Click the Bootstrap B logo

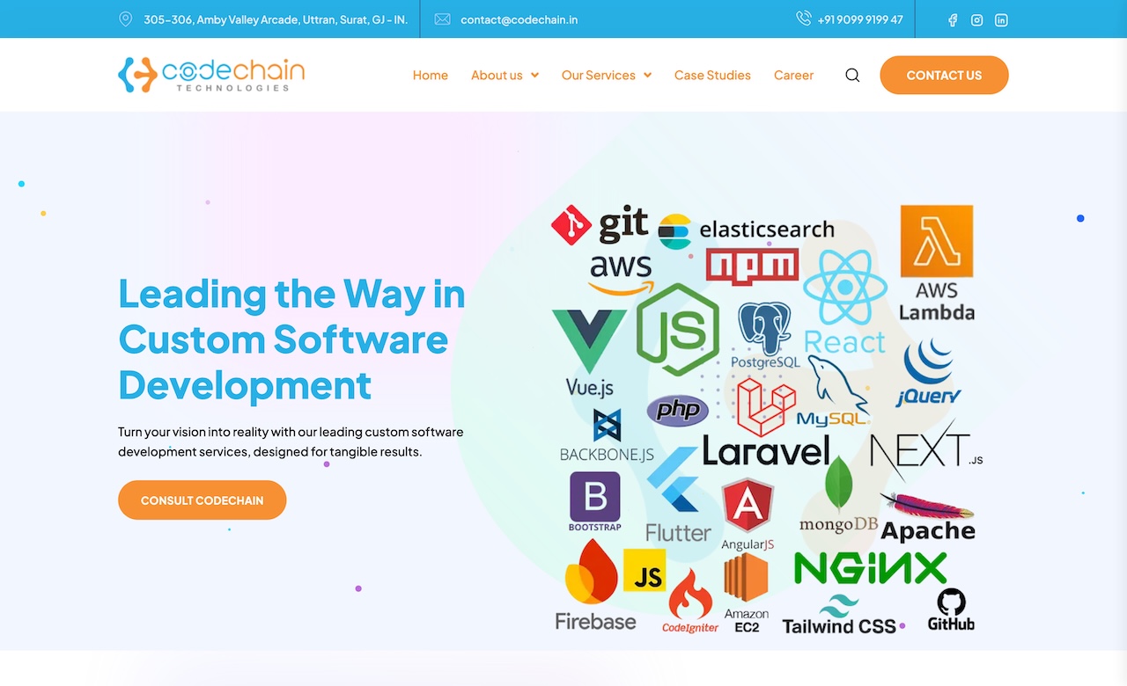595,502
